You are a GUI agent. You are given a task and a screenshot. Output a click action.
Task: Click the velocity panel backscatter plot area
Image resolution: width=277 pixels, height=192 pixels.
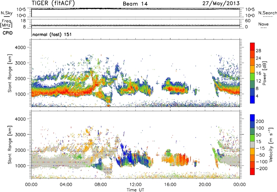[x=135, y=145]
